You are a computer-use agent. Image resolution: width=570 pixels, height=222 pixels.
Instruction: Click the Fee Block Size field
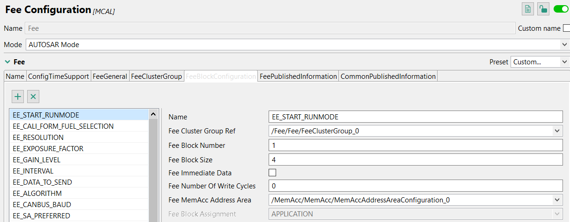(416, 160)
